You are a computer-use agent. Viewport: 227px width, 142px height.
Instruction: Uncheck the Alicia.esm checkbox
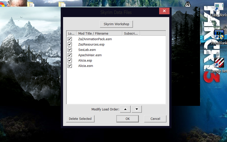[x=70, y=66]
